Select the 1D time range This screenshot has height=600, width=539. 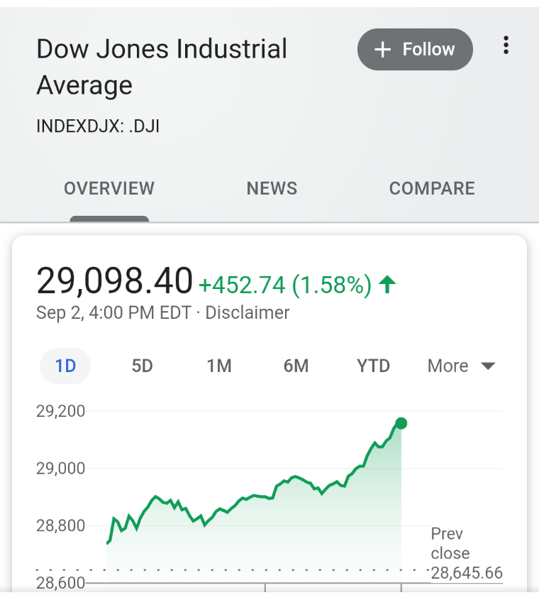point(65,366)
